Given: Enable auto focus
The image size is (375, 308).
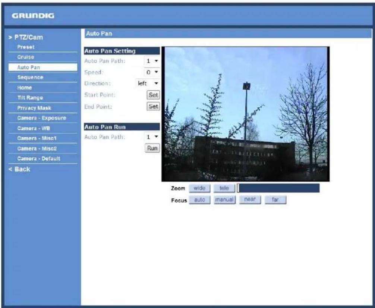Looking at the screenshot, I should pyautogui.click(x=199, y=200).
